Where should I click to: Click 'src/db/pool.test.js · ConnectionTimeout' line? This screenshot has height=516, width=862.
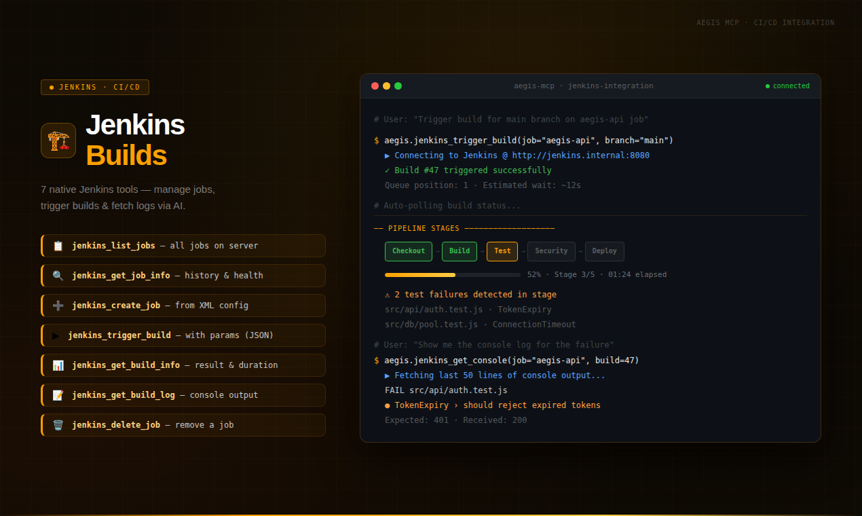(x=481, y=325)
